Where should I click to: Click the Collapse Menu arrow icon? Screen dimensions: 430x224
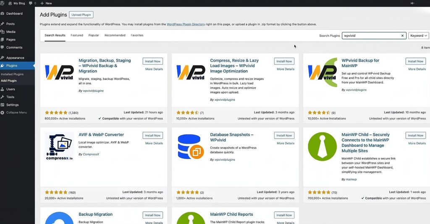3,112
